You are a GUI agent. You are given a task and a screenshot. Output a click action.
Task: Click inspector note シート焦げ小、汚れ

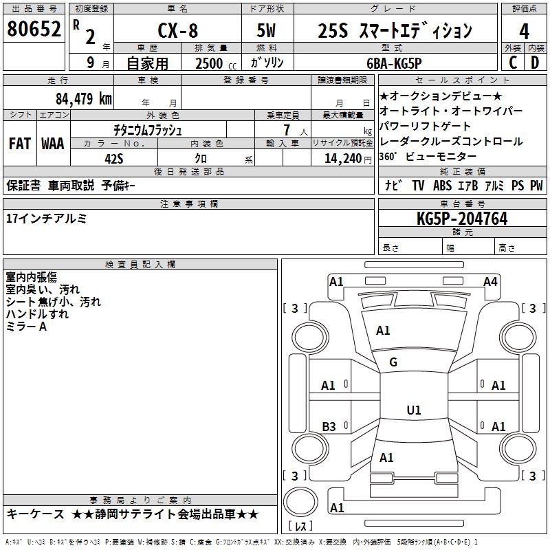pos(54,302)
